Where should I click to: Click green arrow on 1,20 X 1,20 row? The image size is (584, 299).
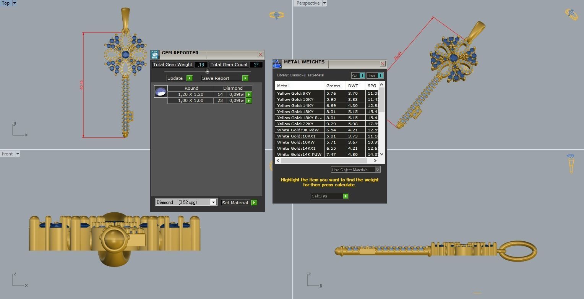point(249,94)
